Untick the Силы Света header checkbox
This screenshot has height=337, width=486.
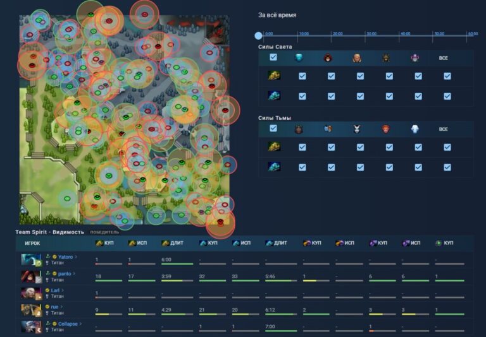273,57
